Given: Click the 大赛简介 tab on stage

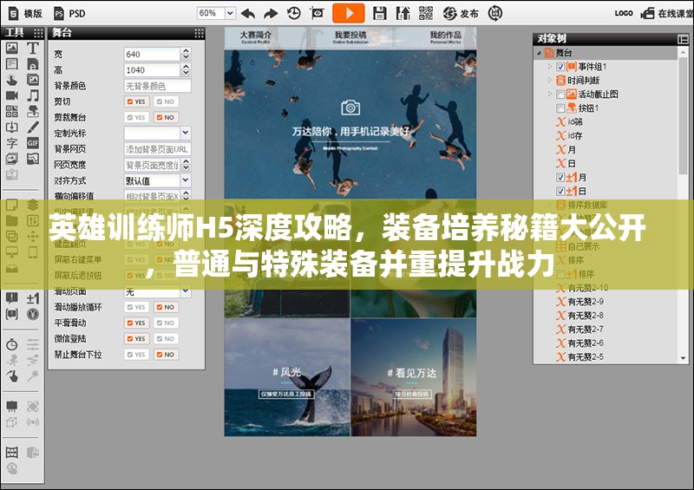Looking at the screenshot, I should click(x=256, y=36).
